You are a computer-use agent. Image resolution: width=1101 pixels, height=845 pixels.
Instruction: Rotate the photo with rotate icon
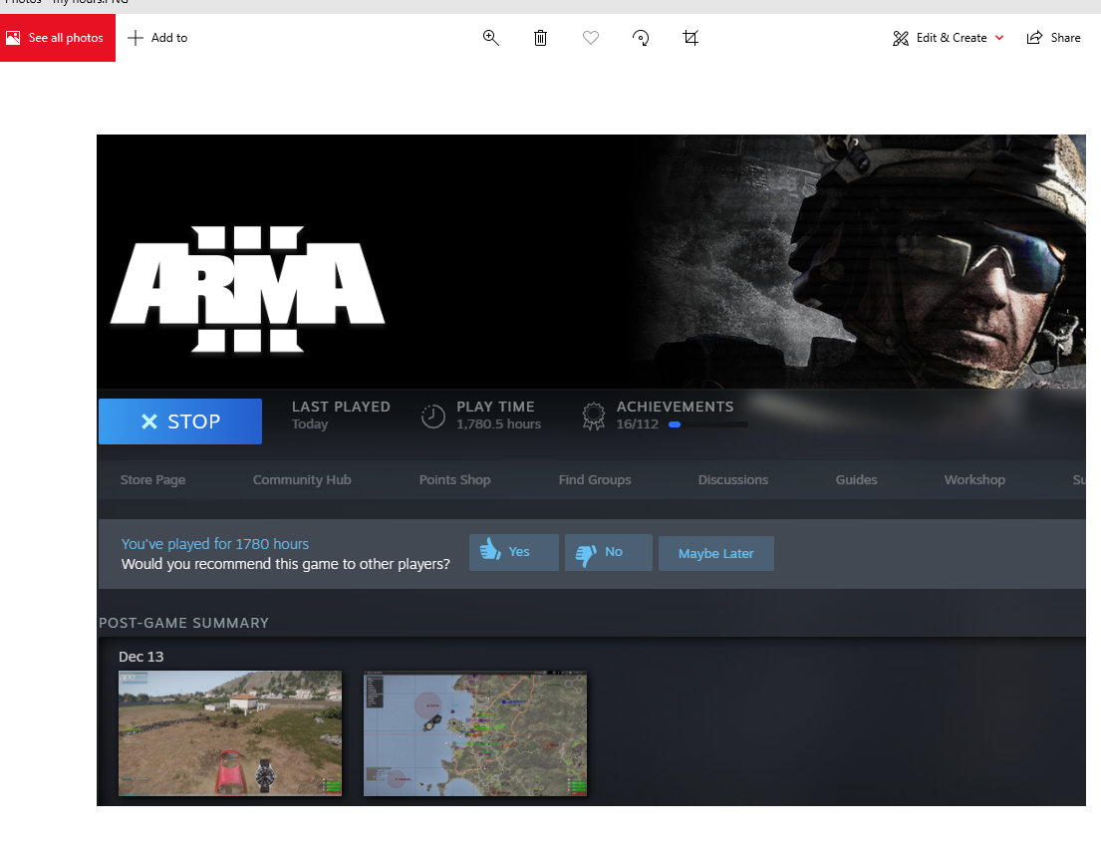641,38
